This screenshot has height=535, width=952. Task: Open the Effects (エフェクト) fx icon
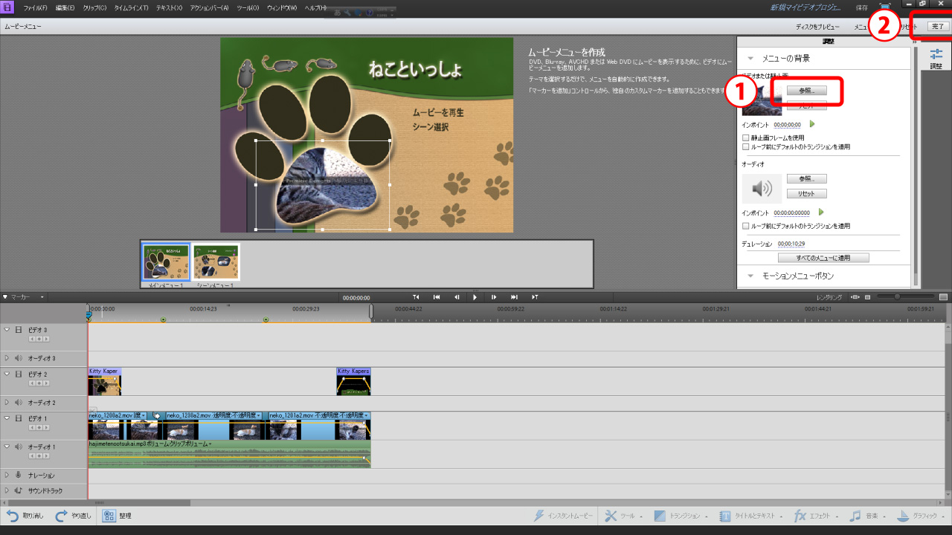coord(800,516)
